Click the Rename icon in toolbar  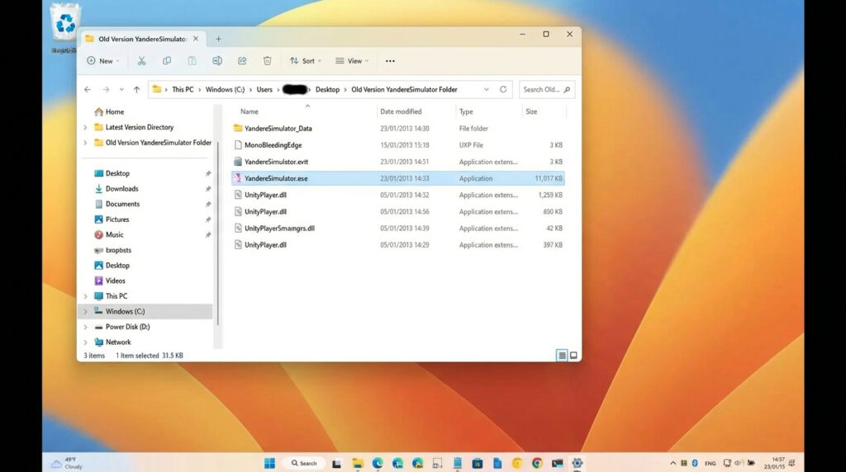click(x=217, y=61)
